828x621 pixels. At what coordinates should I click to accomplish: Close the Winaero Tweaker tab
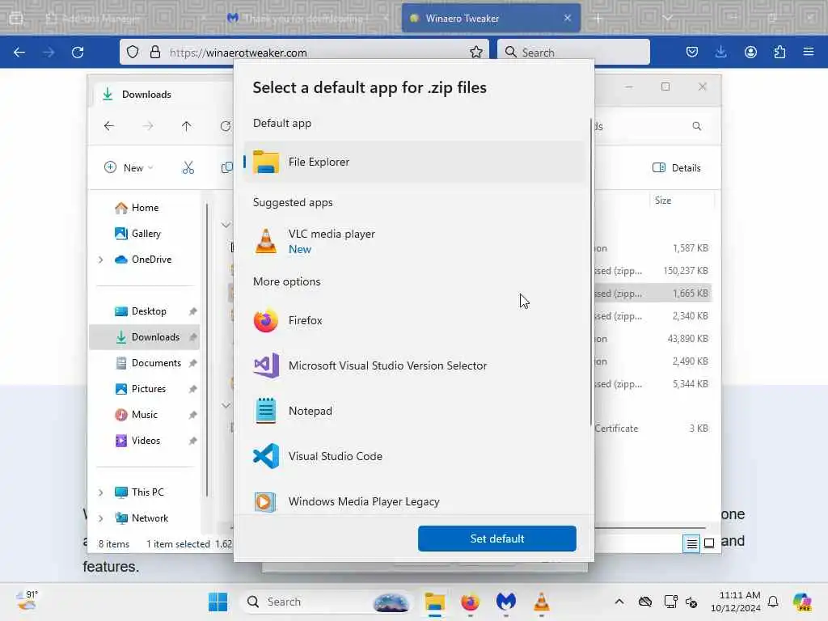(x=568, y=18)
